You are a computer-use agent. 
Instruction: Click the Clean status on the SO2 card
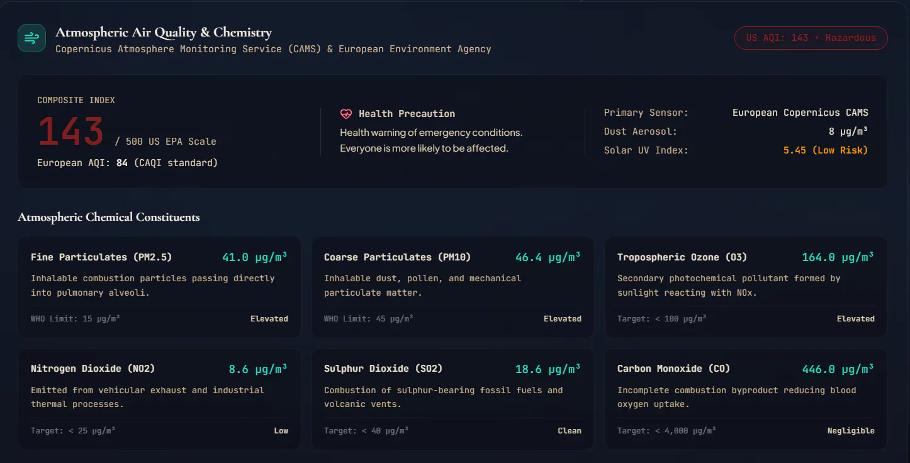click(570, 431)
